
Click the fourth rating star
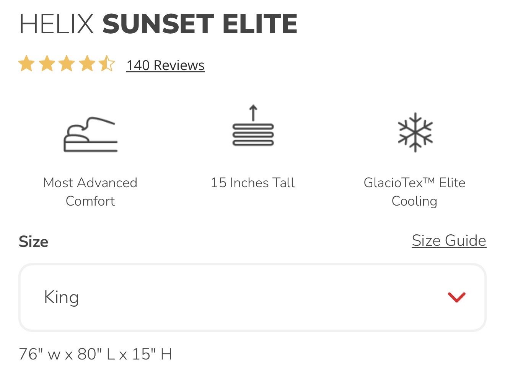[87, 64]
